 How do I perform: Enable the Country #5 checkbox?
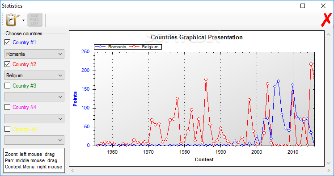pos(8,129)
